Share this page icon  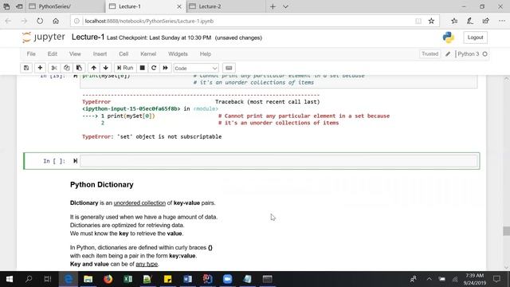[486, 22]
